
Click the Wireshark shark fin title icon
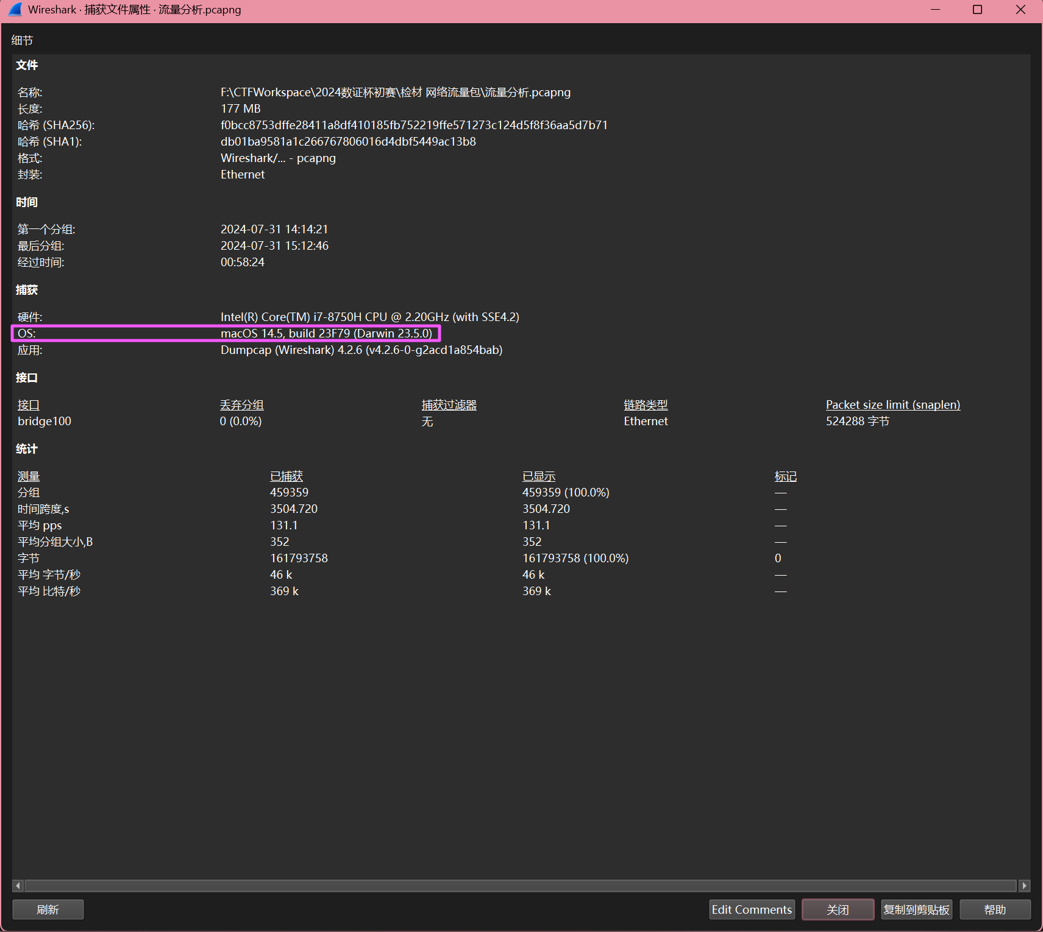point(15,10)
